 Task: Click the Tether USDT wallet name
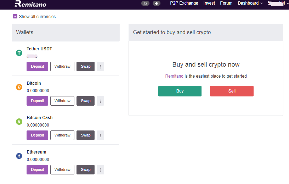(x=39, y=49)
